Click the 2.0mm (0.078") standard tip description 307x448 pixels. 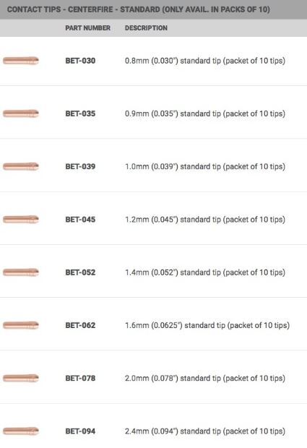point(205,378)
